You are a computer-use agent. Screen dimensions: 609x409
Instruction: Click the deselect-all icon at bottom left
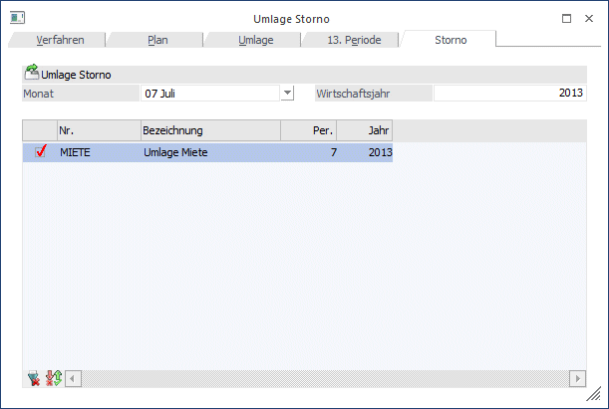pos(36,378)
